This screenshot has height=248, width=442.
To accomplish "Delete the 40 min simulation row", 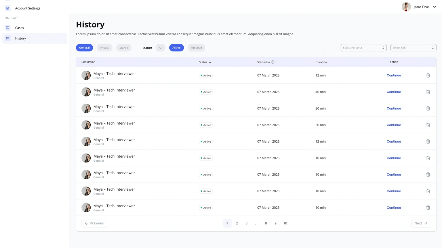I will point(428,92).
